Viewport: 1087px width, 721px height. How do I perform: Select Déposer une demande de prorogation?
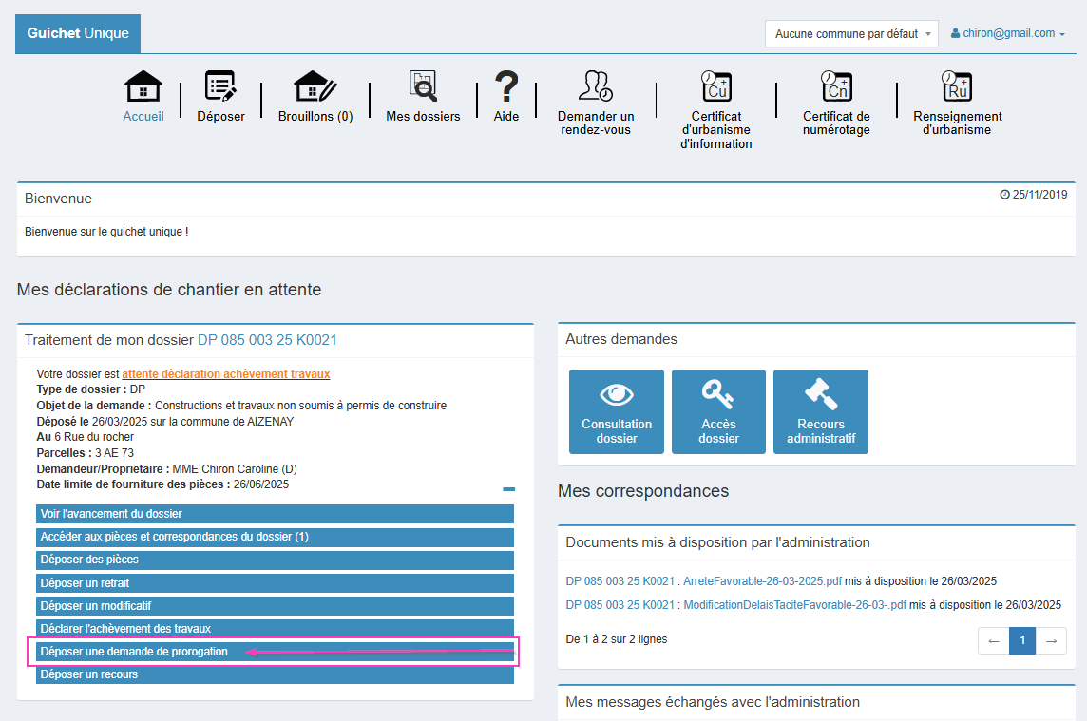(134, 652)
